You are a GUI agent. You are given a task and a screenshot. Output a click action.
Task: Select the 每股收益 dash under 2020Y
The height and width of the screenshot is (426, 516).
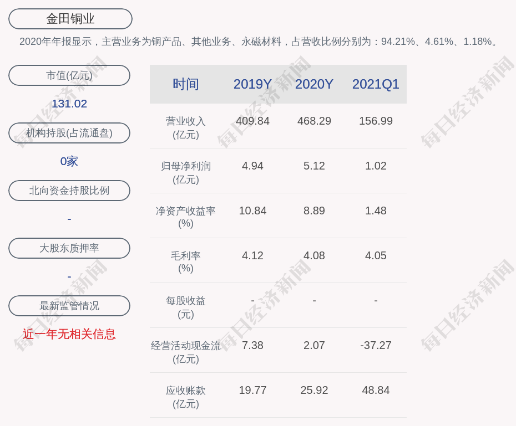click(314, 301)
